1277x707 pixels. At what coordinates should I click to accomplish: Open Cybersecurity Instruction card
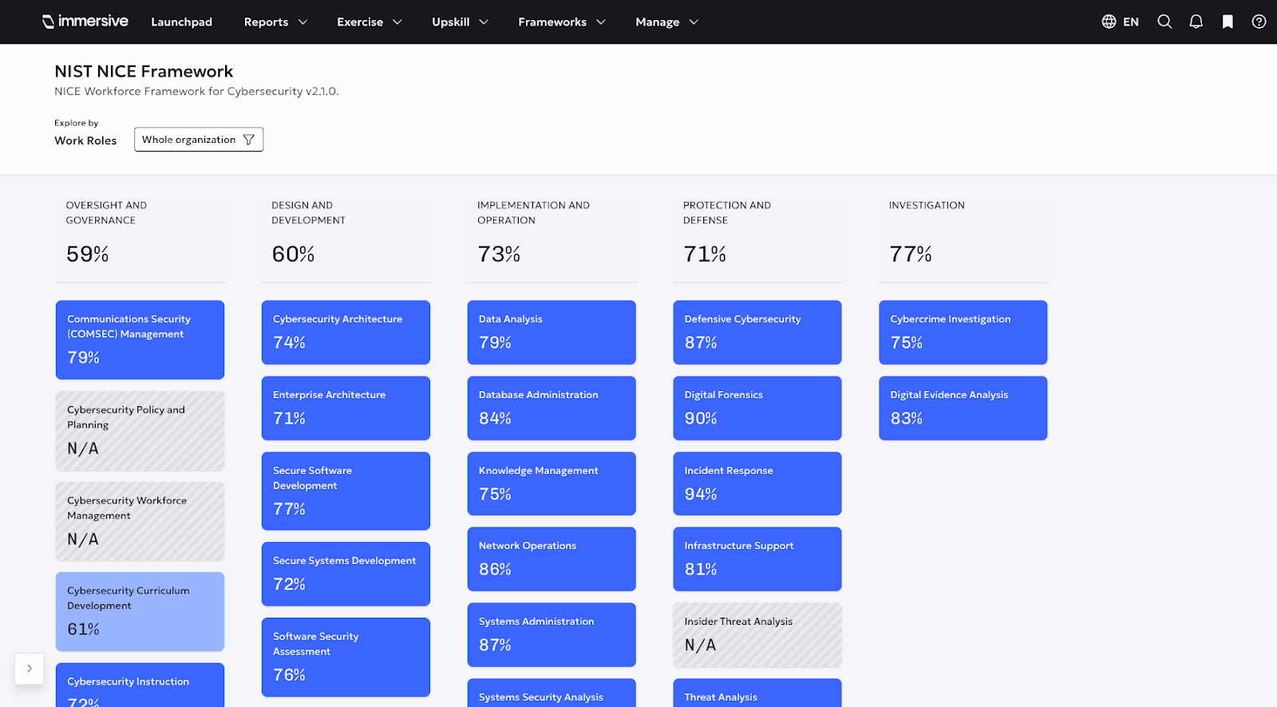[140, 685]
